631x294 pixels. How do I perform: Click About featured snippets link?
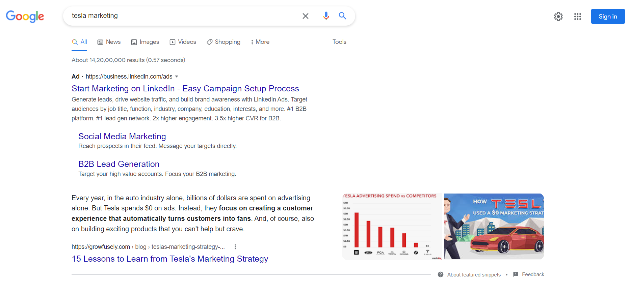point(474,275)
